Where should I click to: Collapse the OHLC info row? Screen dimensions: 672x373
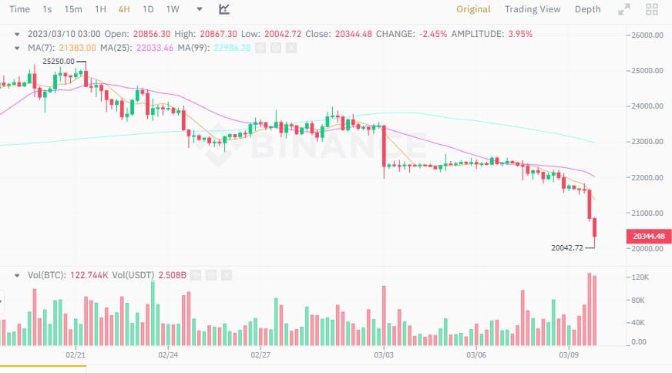tap(18, 35)
